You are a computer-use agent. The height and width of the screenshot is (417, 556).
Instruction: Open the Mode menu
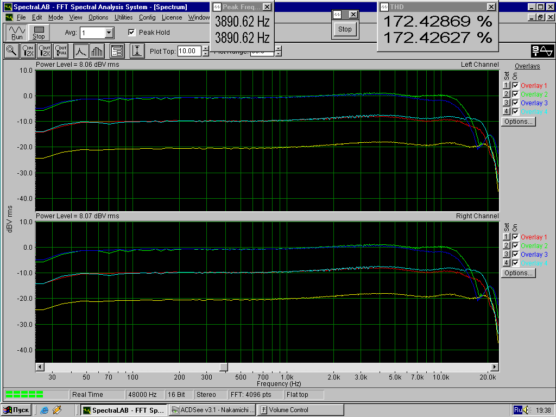(x=56, y=17)
